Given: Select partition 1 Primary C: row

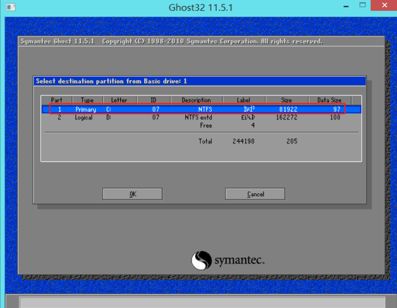Looking at the screenshot, I should [x=201, y=109].
